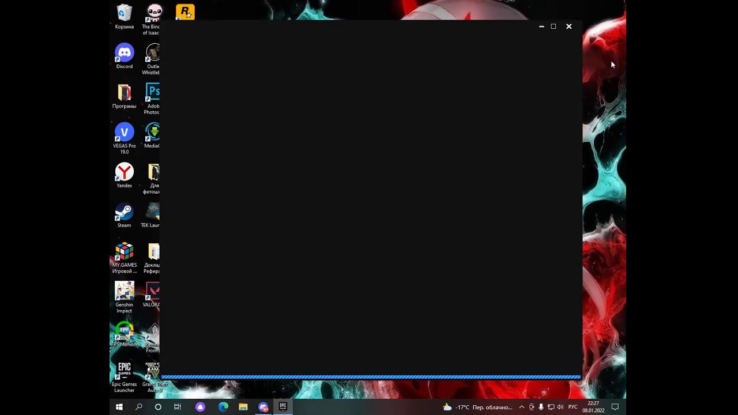This screenshot has height=415, width=738.
Task: Open MY.GAMES Игровой центр shortcut
Action: [x=124, y=258]
